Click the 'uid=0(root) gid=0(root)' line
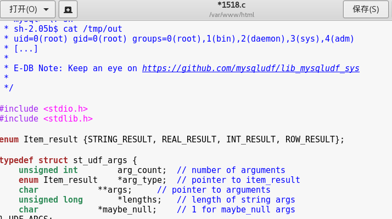The image size is (392, 219). [x=179, y=39]
